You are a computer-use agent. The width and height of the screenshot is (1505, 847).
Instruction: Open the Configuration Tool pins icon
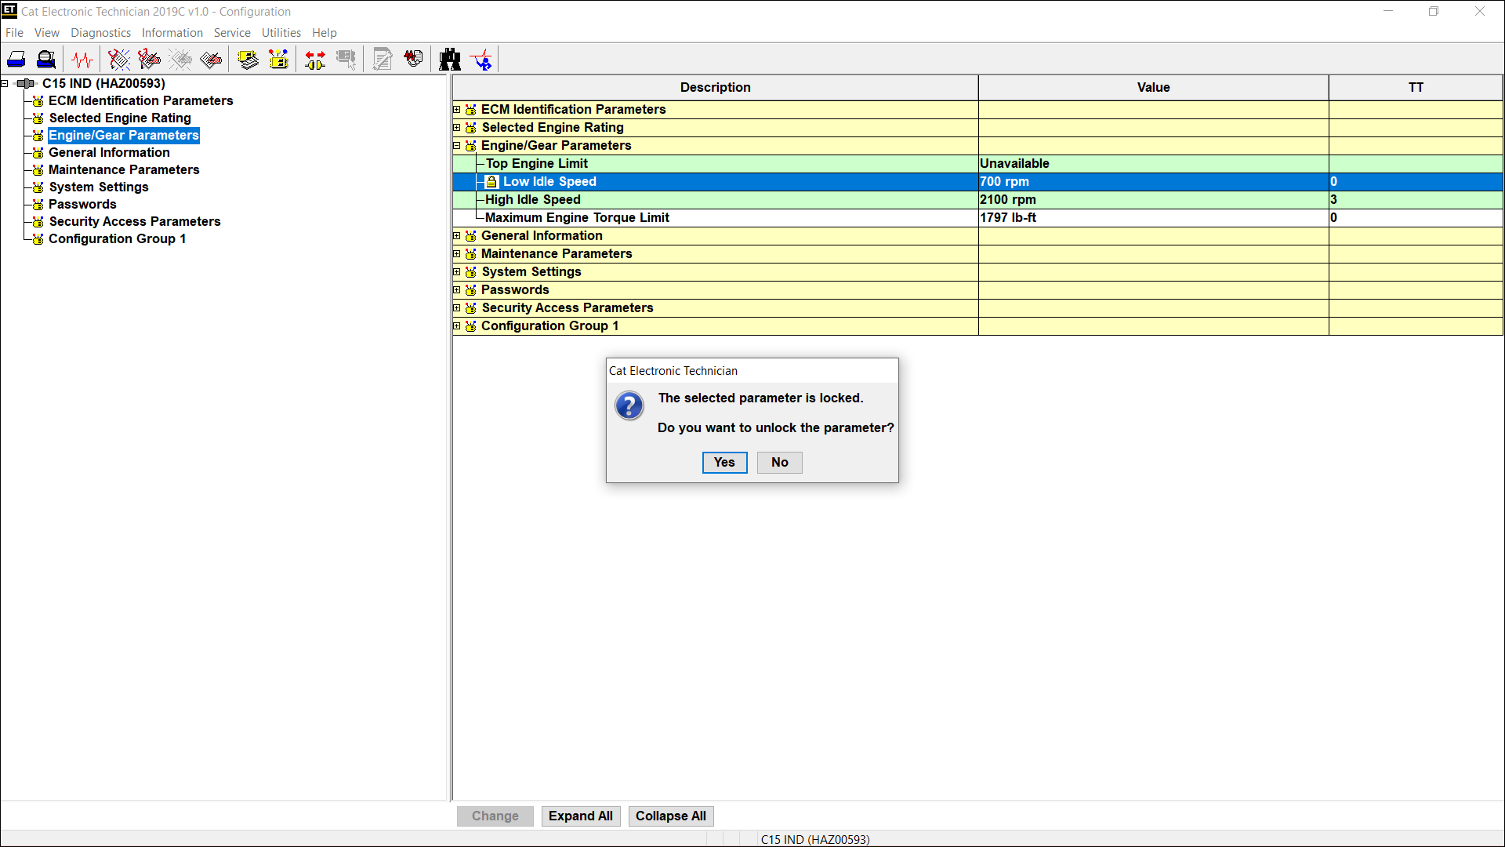(278, 60)
